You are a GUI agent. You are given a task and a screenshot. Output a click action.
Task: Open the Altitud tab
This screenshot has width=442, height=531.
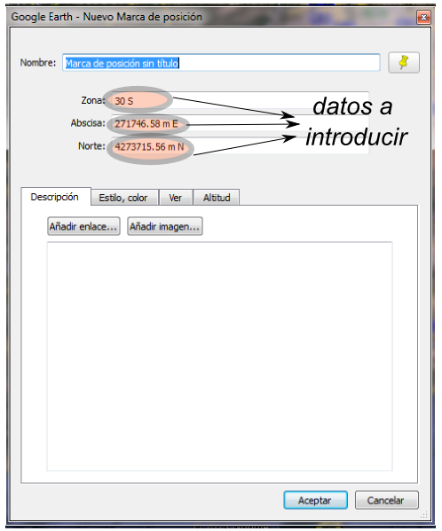coord(217,198)
